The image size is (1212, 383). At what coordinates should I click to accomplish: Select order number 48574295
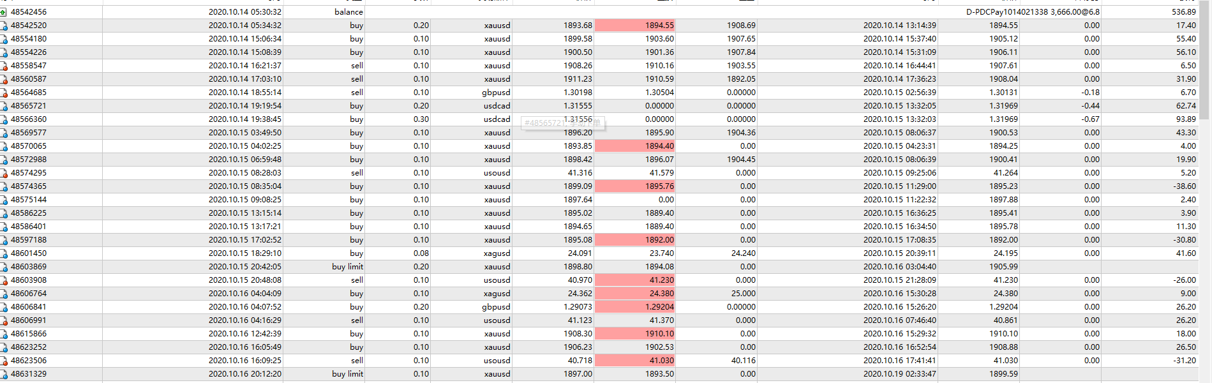29,173
